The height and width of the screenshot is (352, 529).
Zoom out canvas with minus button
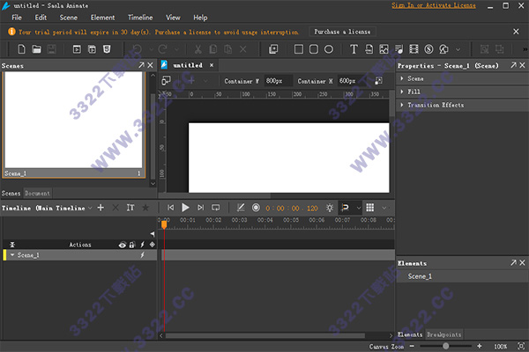point(412,346)
